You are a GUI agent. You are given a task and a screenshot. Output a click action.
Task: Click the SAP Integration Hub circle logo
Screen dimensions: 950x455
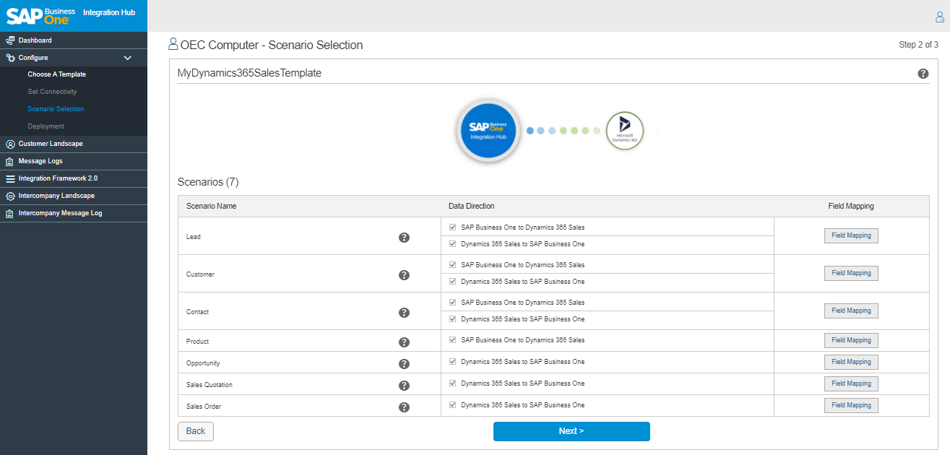[488, 131]
